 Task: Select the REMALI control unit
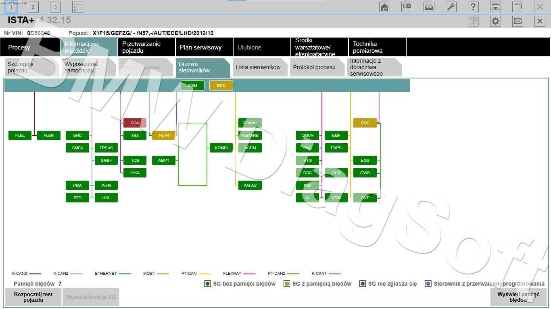(250, 123)
